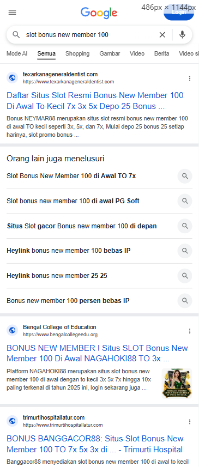Start voice search with microphone icon

click(182, 35)
